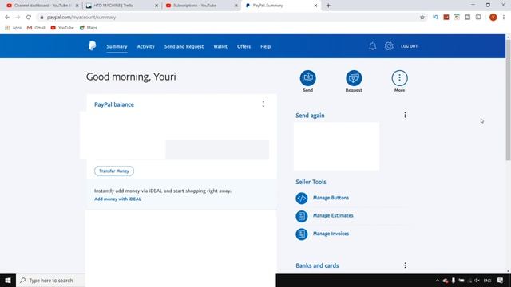511x287 pixels.
Task: Open Chrome three-dot menu
Action: click(504, 18)
